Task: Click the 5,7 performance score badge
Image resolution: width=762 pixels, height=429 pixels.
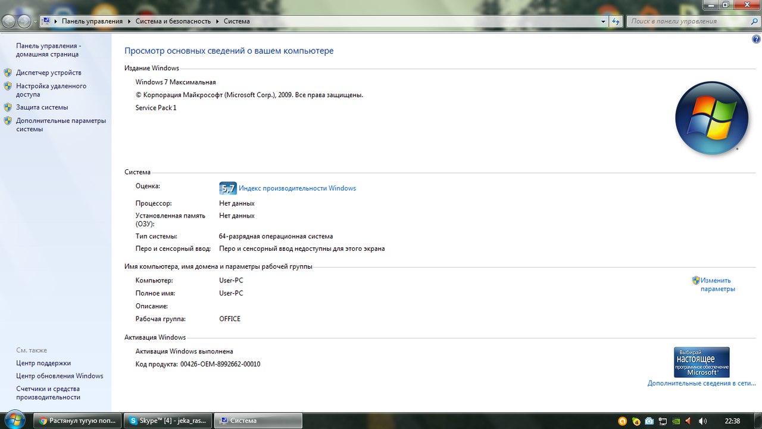Action: (x=228, y=188)
